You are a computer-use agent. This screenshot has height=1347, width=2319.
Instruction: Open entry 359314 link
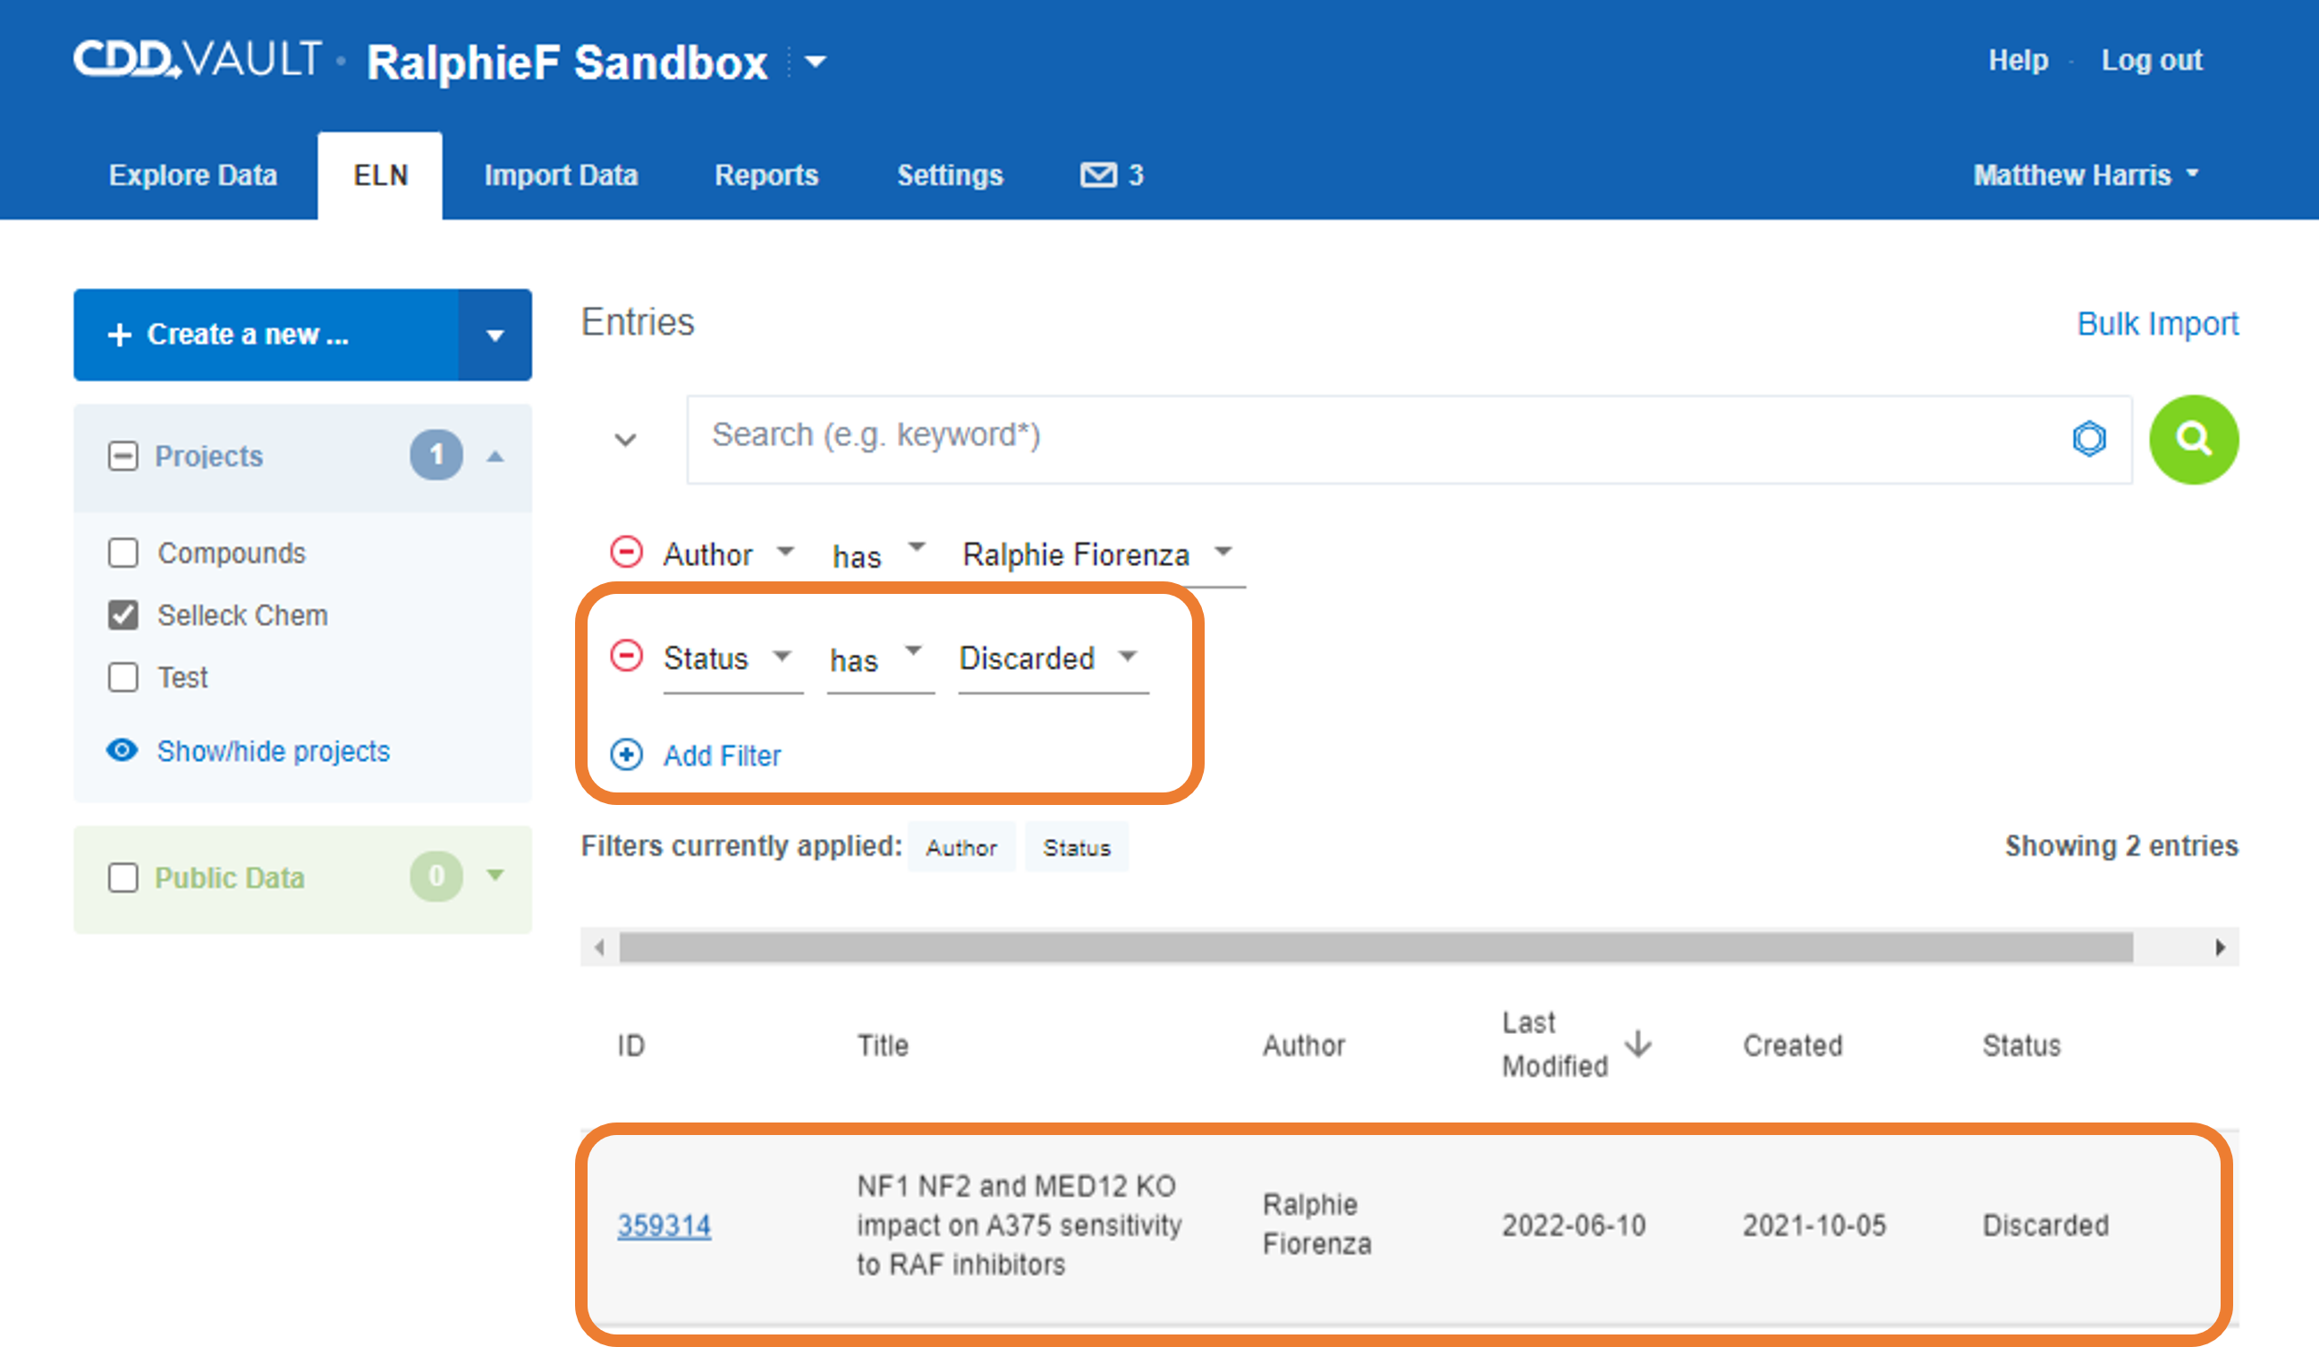tap(664, 1225)
